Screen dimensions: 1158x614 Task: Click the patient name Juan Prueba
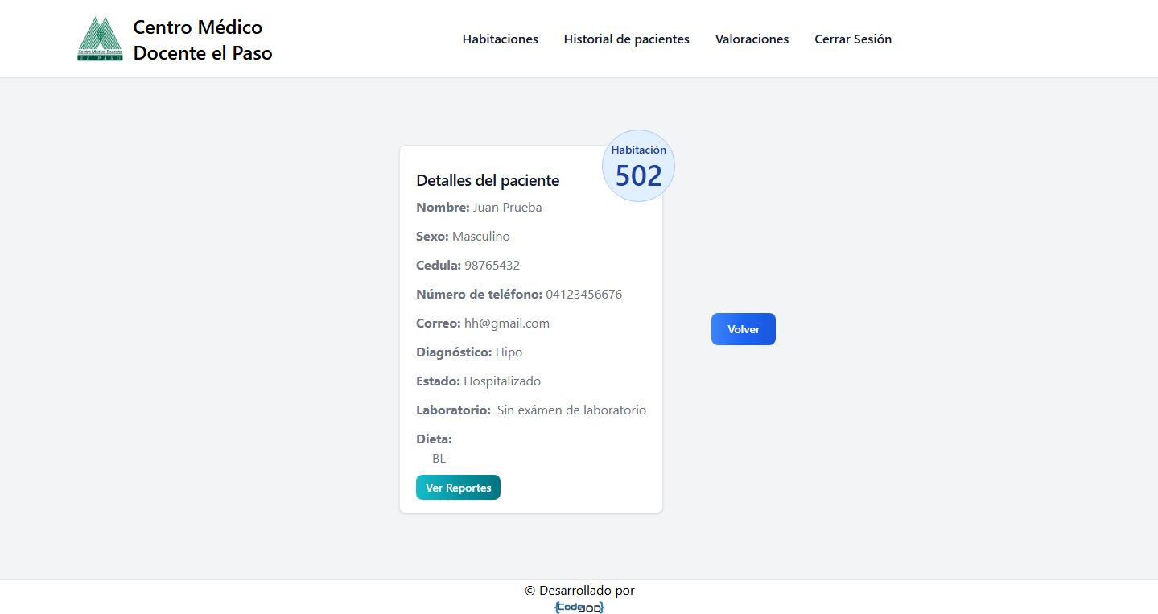[507, 208]
